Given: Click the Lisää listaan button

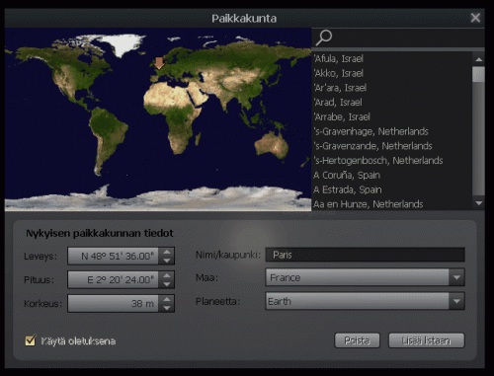Looking at the screenshot, I should click(x=427, y=340).
